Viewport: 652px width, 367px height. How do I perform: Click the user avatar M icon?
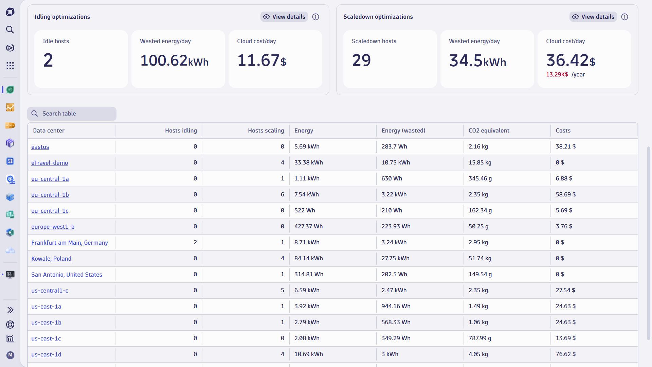click(x=10, y=355)
